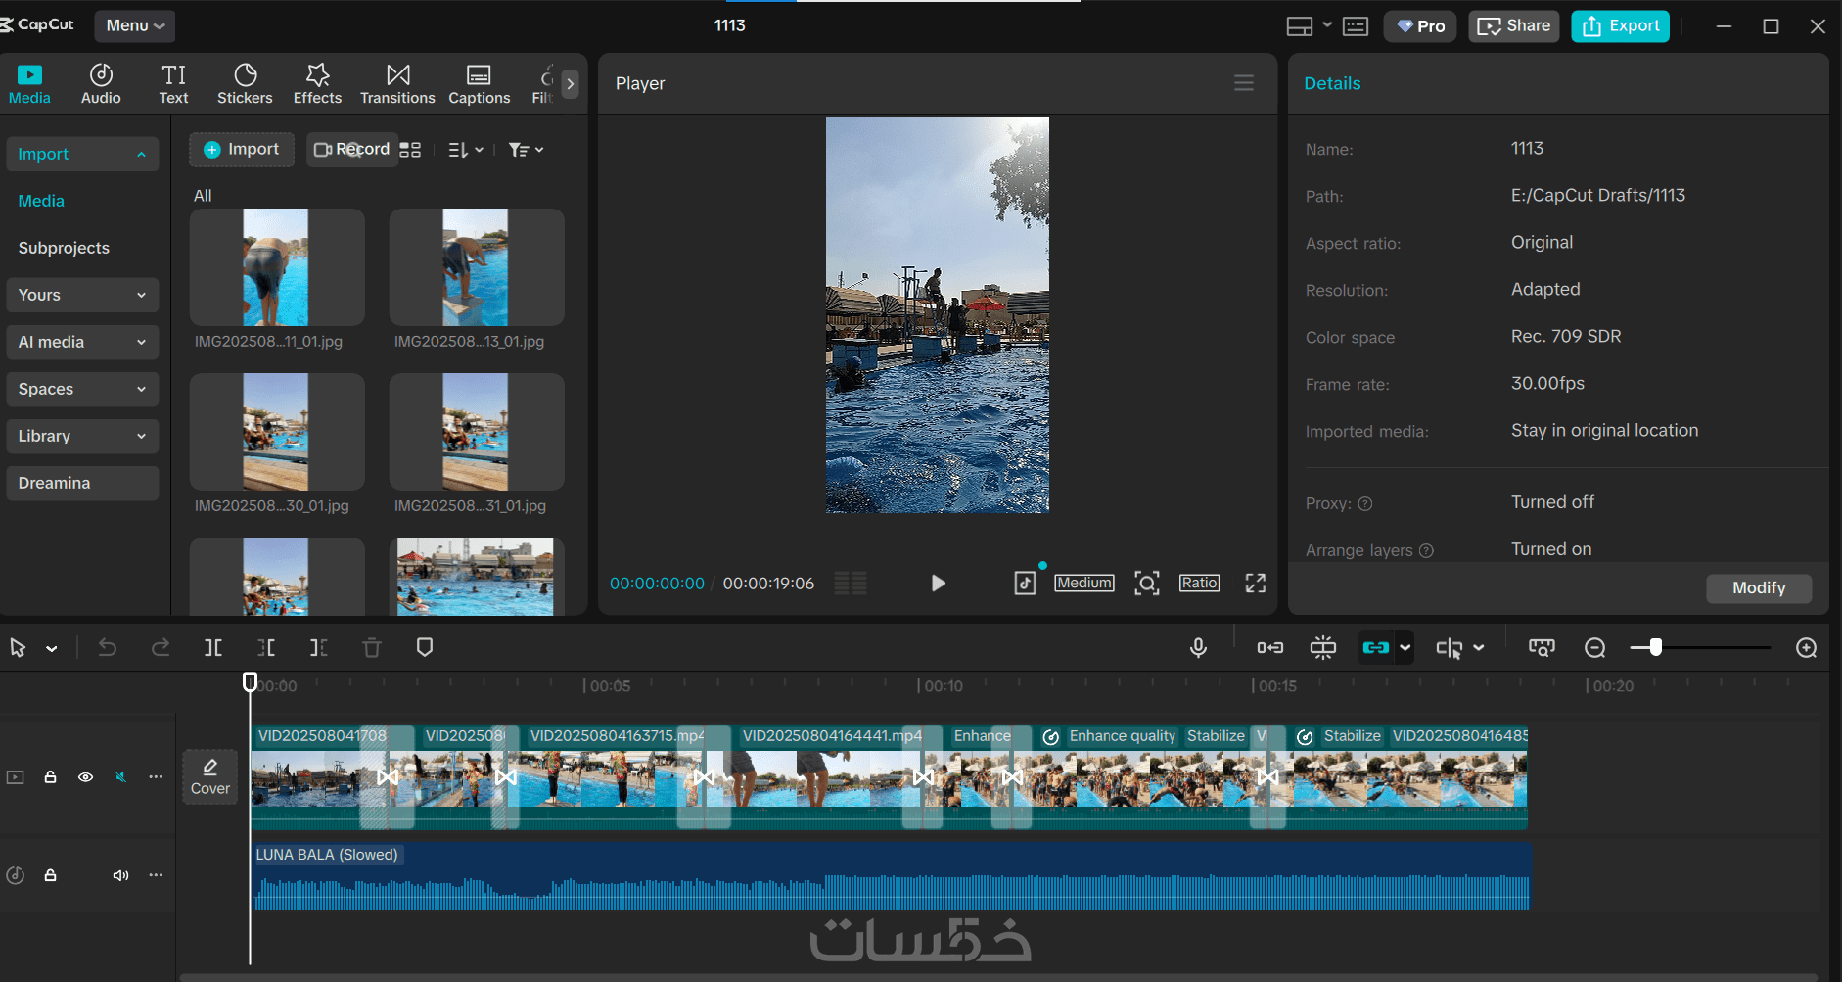Open the Menu dropdown in title bar
The height and width of the screenshot is (982, 1842).
(x=134, y=25)
